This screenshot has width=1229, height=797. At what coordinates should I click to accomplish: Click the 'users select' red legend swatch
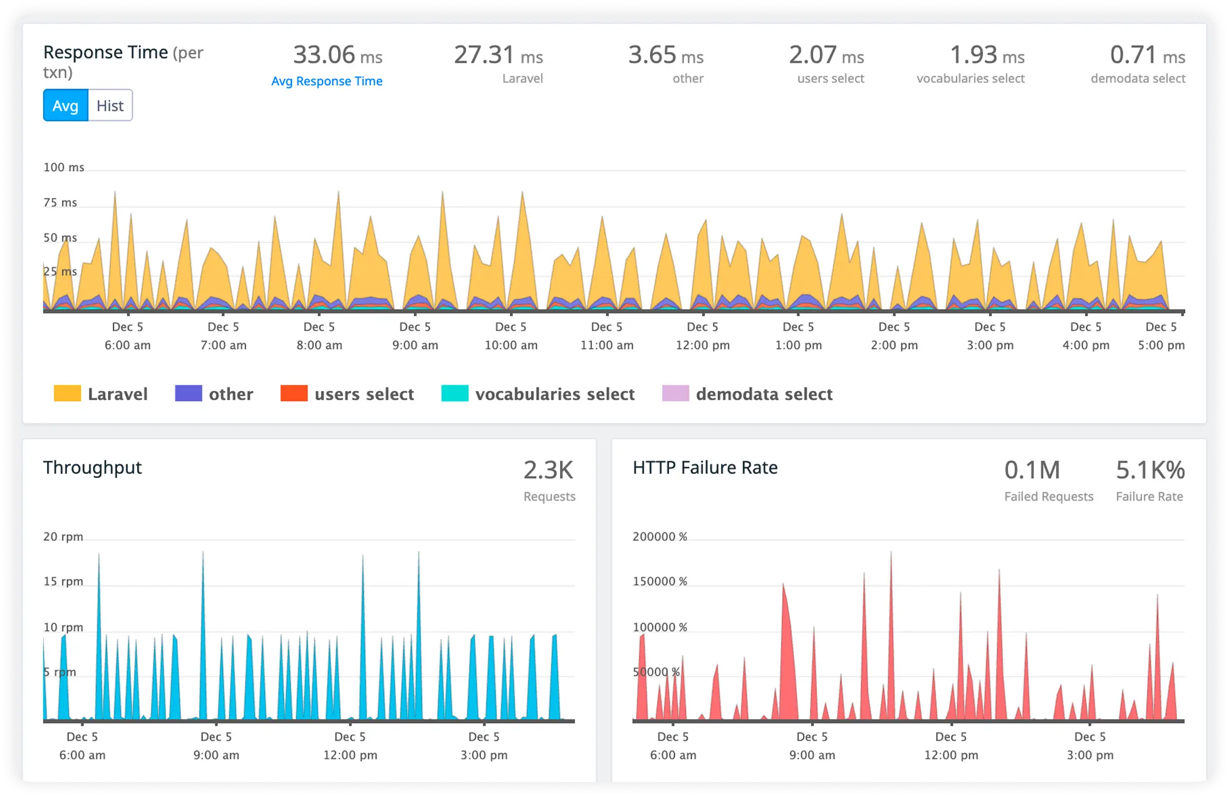[293, 393]
